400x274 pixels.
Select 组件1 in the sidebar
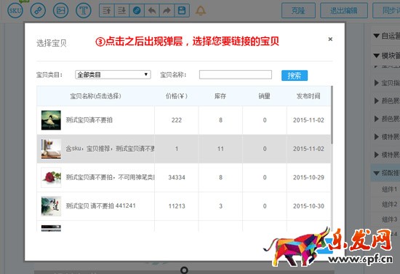(x=390, y=189)
